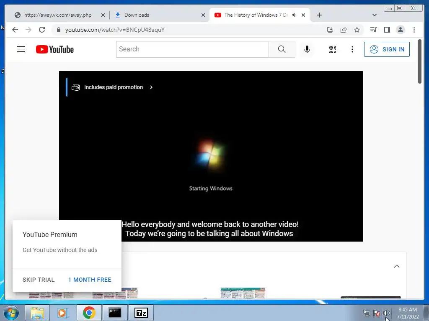
Task: Go forward in browser history
Action: click(28, 30)
